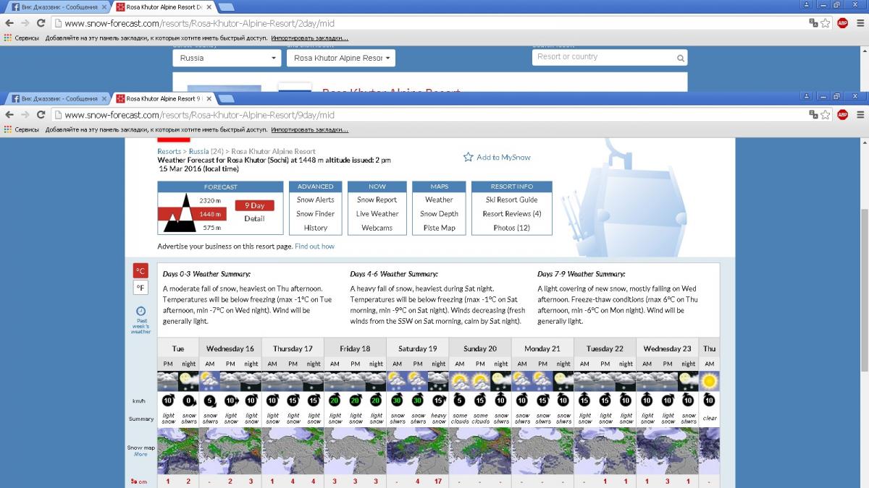Click Импортировать закладки link in the 2day window
This screenshot has width=869, height=488.
(x=309, y=38)
